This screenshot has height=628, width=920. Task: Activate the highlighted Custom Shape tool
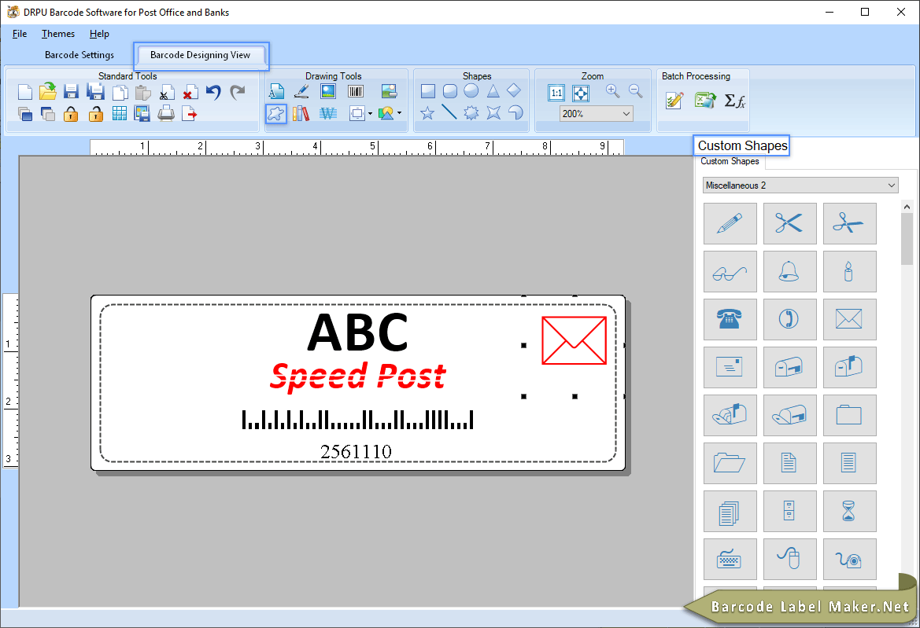(275, 113)
